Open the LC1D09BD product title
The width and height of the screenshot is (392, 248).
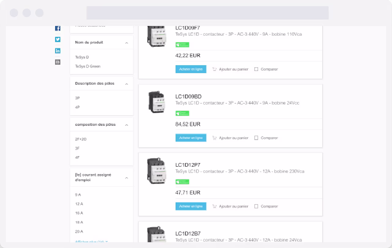click(188, 96)
